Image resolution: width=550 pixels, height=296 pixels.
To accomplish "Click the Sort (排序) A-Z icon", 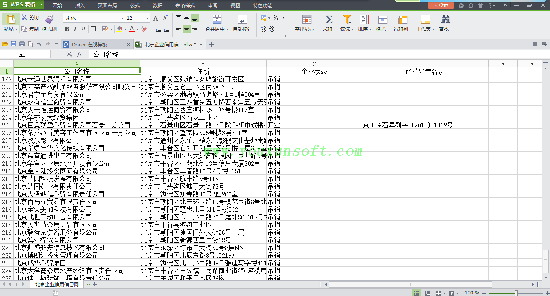I will 364,19.
